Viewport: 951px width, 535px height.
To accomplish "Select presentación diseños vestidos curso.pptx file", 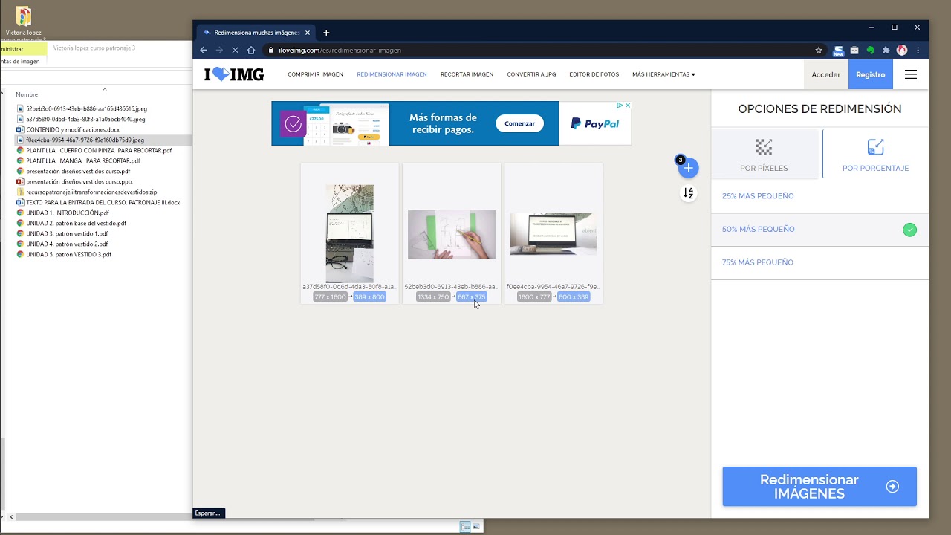I will (79, 181).
